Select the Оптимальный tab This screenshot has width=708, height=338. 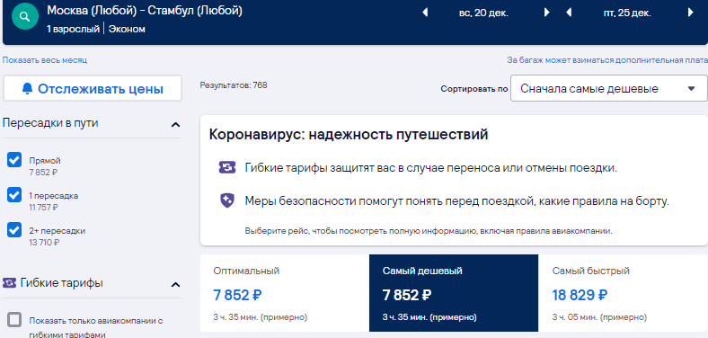285,293
